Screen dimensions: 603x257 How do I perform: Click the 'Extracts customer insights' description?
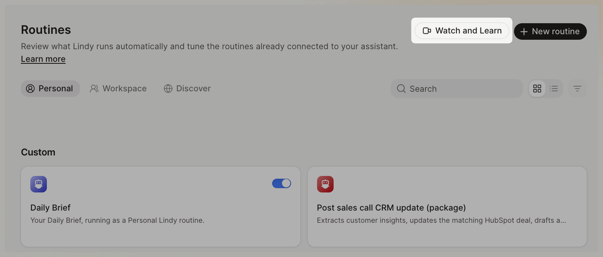point(442,220)
